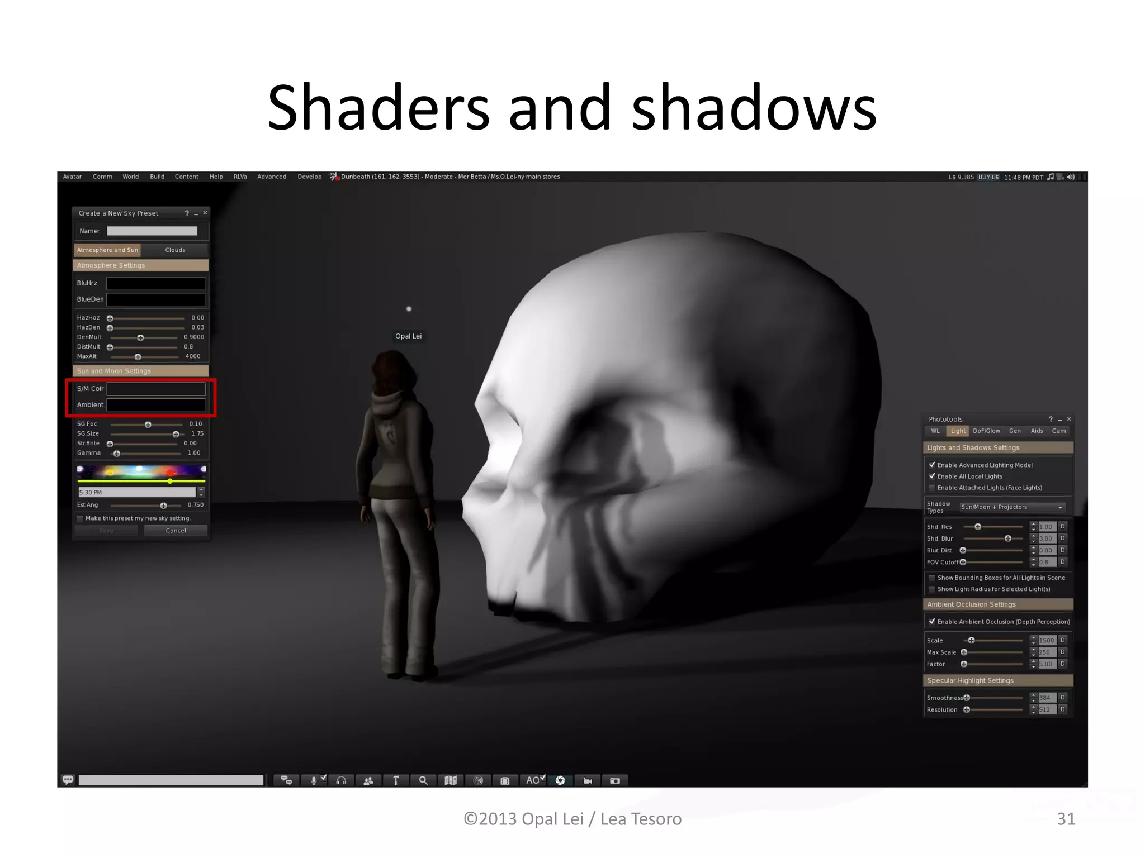Click headphones icon in bottom toolbar
1145x858 pixels.
[x=341, y=780]
